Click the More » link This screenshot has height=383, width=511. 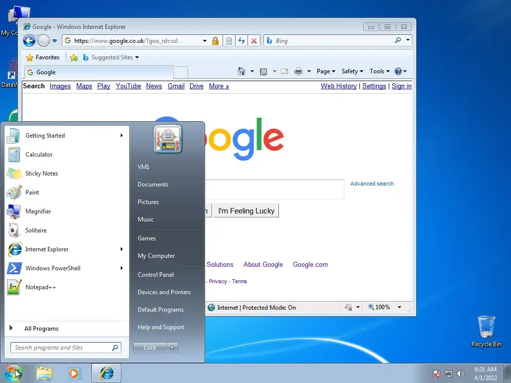click(x=219, y=86)
